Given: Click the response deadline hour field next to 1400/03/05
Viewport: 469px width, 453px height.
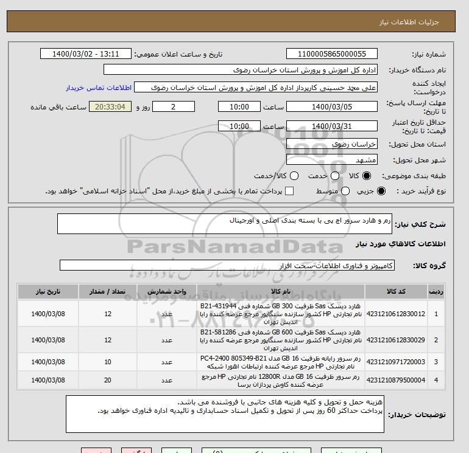Looking at the screenshot, I should pos(239,106).
